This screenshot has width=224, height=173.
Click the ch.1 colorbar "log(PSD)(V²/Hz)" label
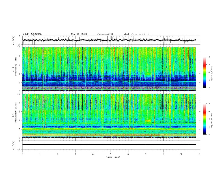pyautogui.click(x=212, y=74)
